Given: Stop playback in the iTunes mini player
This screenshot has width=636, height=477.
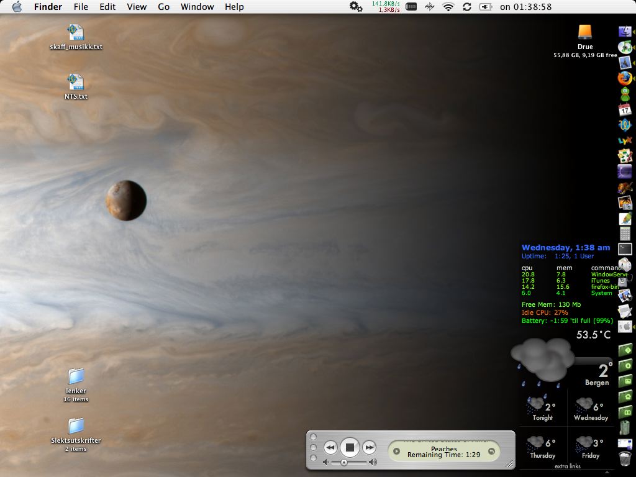Looking at the screenshot, I should [350, 447].
